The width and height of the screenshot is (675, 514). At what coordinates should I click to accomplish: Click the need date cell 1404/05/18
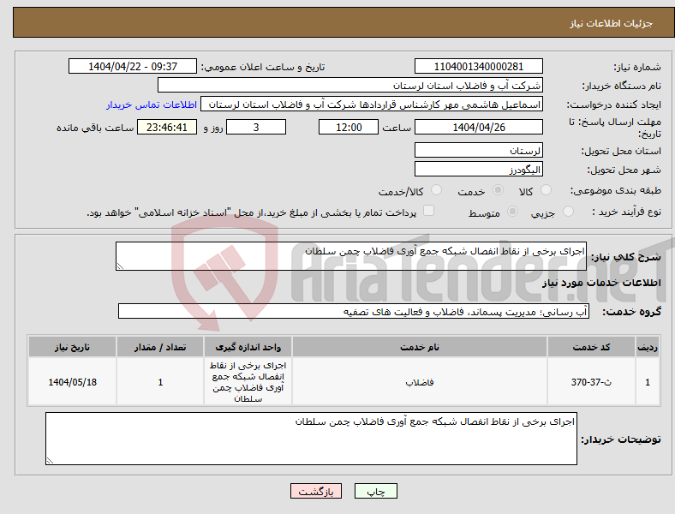(72, 382)
